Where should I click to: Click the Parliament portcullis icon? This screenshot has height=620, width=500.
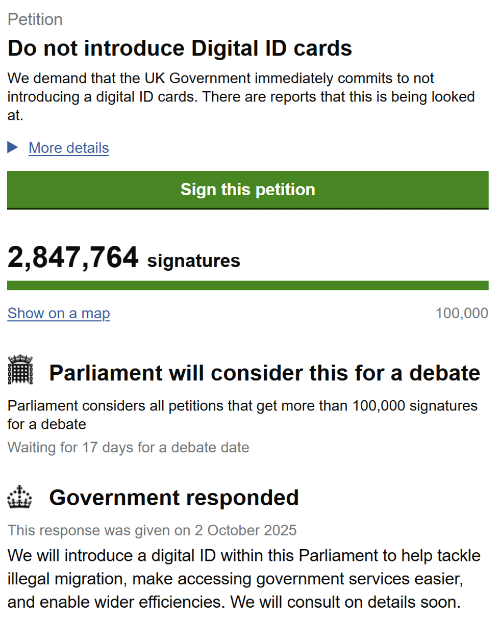pyautogui.click(x=20, y=370)
